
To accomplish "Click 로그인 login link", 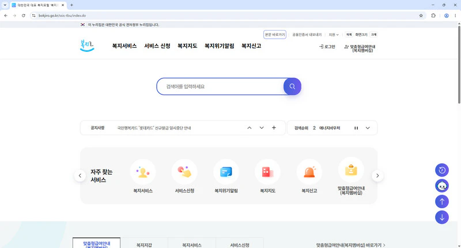I will tap(327, 47).
